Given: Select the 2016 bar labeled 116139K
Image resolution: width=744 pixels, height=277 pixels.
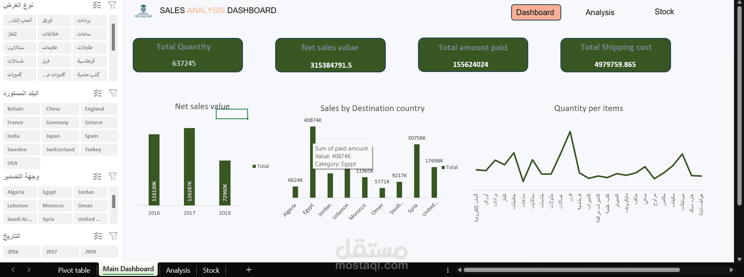Looking at the screenshot, I should pyautogui.click(x=154, y=170).
